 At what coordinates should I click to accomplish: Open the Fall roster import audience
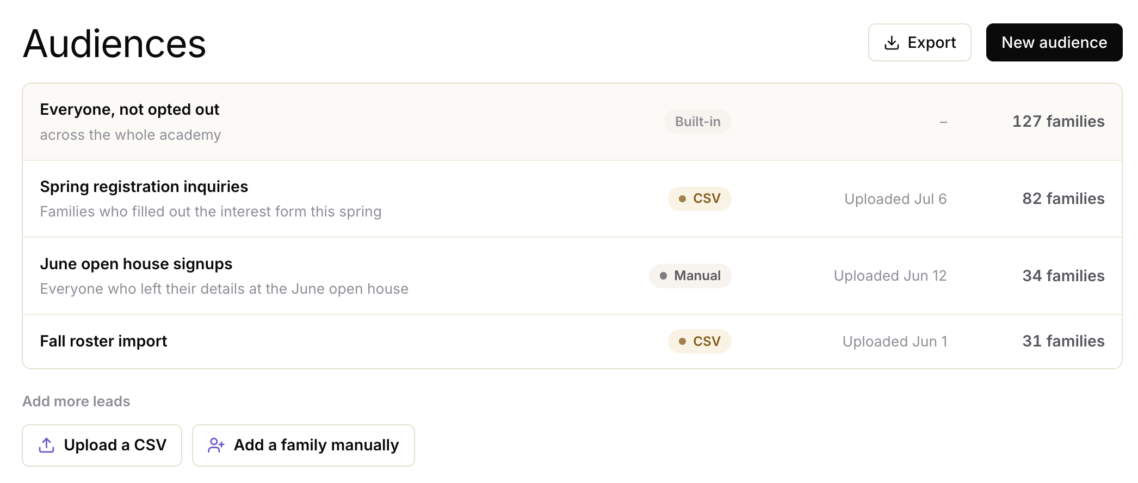coord(572,342)
